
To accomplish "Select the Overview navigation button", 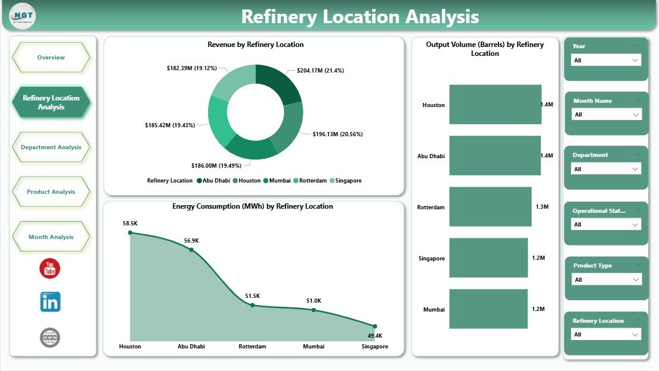I will pyautogui.click(x=51, y=57).
